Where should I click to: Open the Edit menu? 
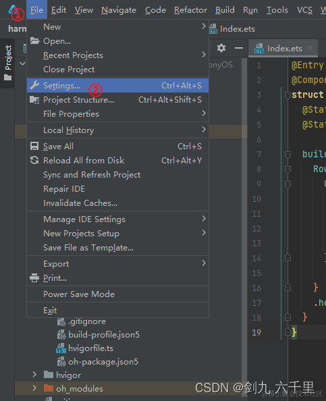59,10
